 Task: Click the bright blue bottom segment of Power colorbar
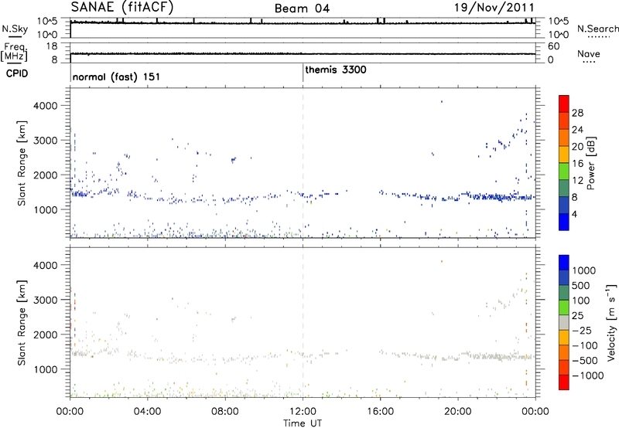click(564, 222)
